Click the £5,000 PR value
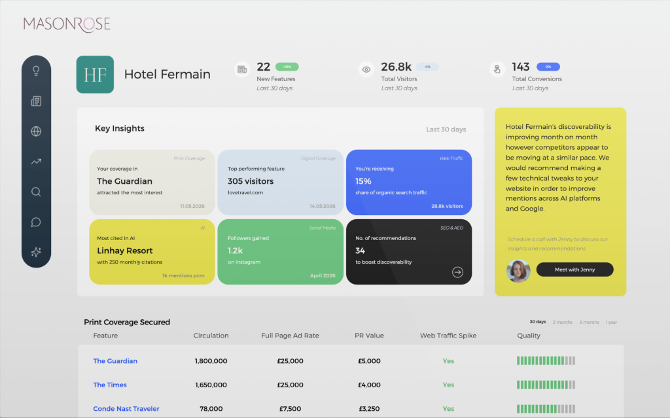Screen dimensions: 670x418 (369, 360)
